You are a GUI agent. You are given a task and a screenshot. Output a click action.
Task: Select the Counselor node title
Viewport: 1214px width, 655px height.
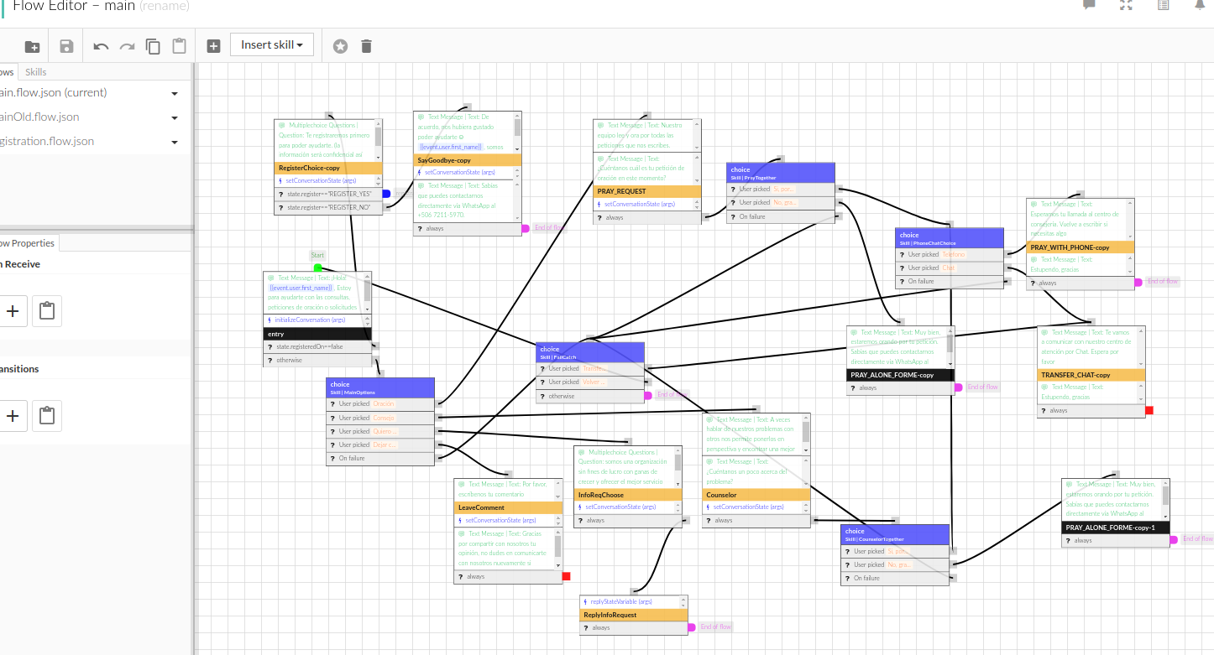756,495
